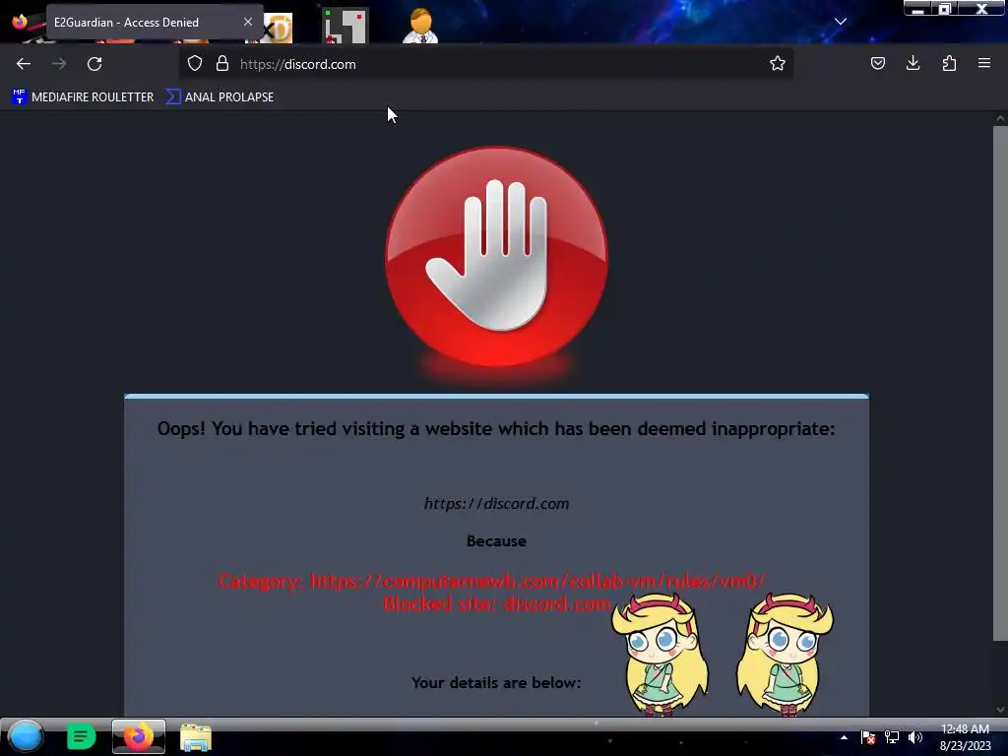Click the scrollbar down arrow
Viewport: 1008px width, 756px height.
tap(1000, 710)
